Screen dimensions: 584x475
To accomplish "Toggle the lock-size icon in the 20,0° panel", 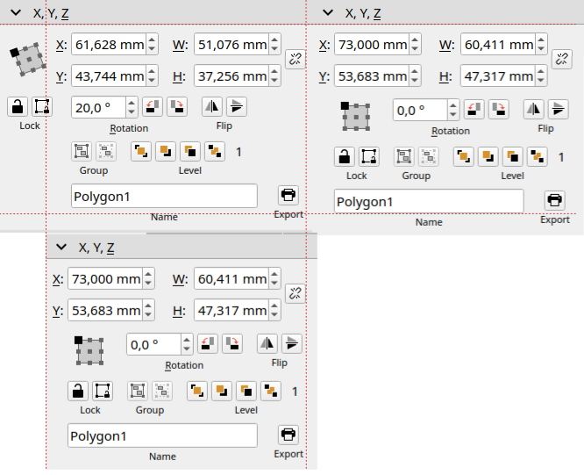I will pos(40,107).
